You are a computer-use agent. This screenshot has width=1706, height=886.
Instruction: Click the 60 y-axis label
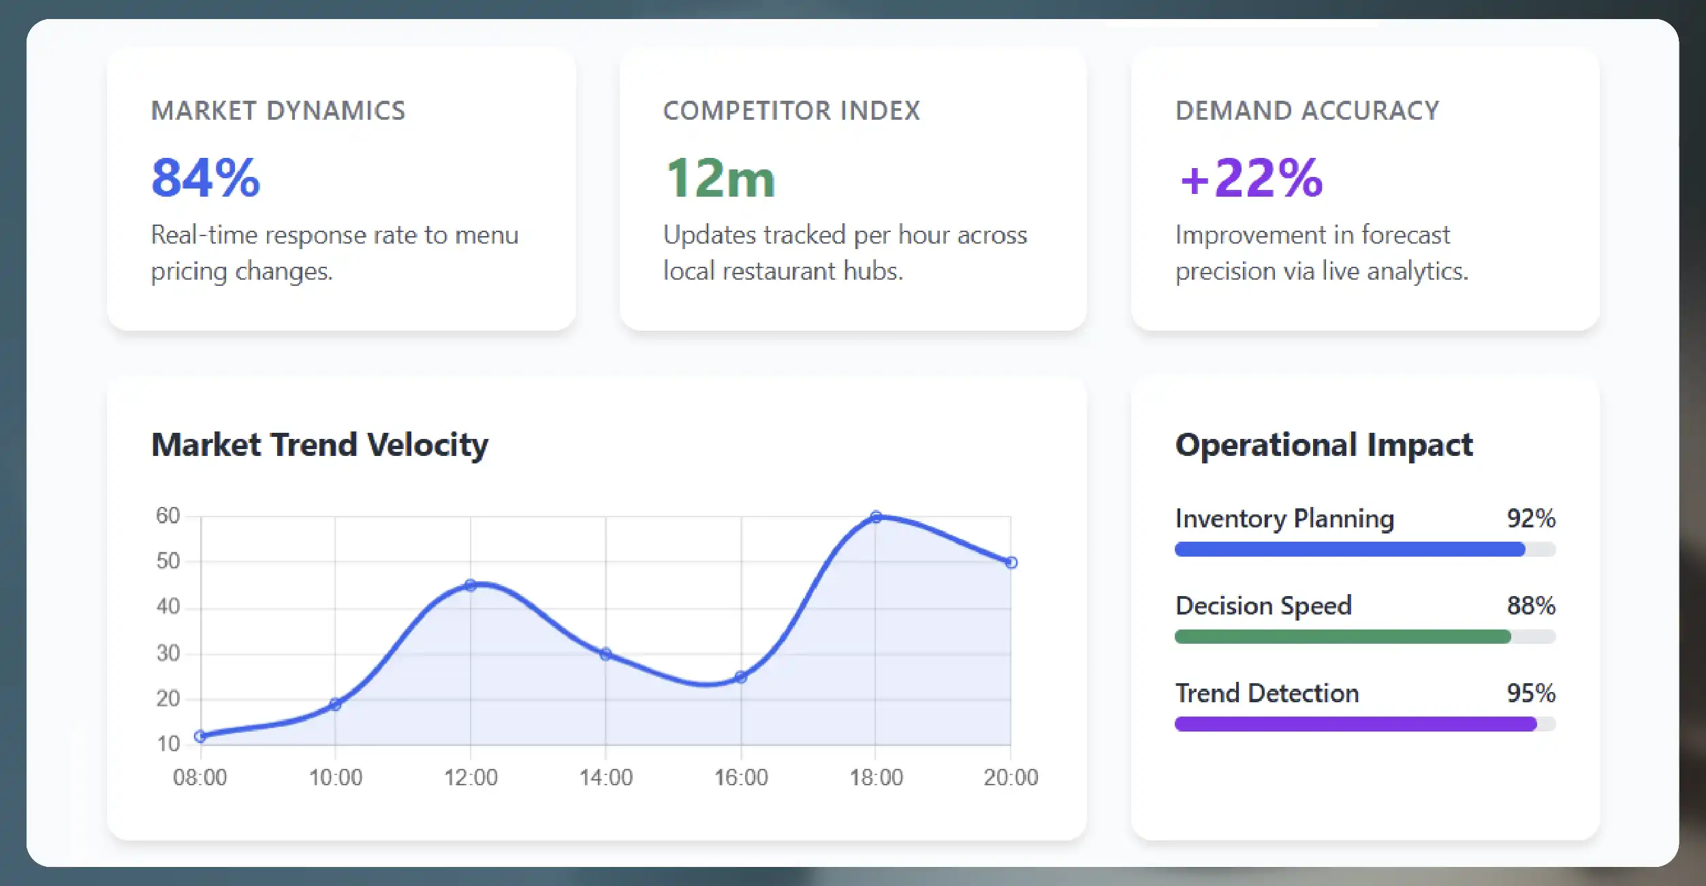click(168, 516)
